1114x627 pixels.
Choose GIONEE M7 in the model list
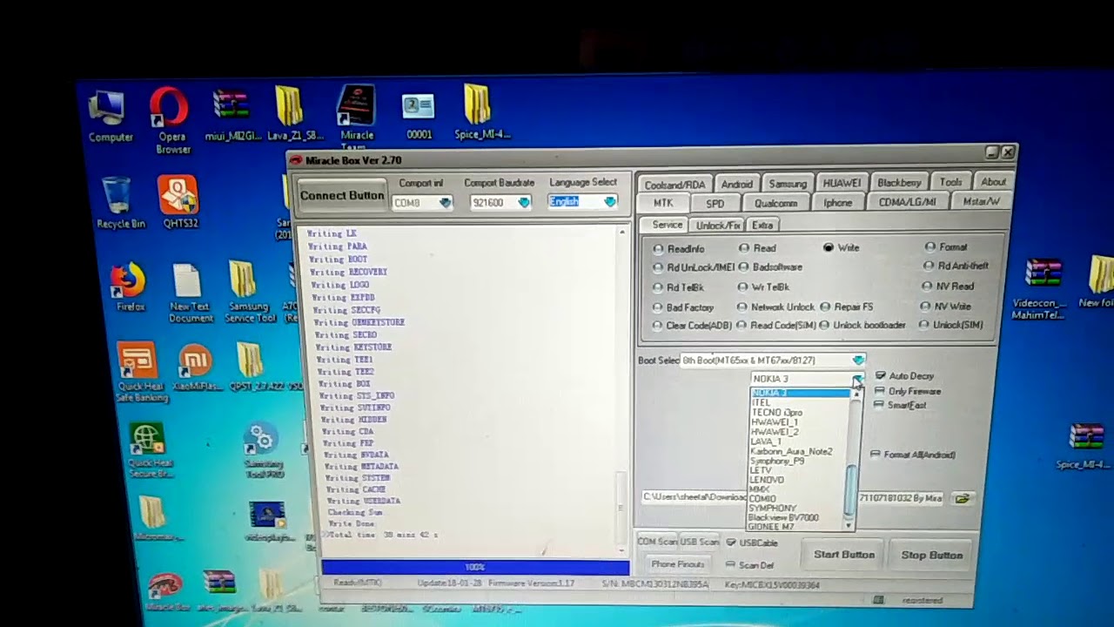coord(797,527)
